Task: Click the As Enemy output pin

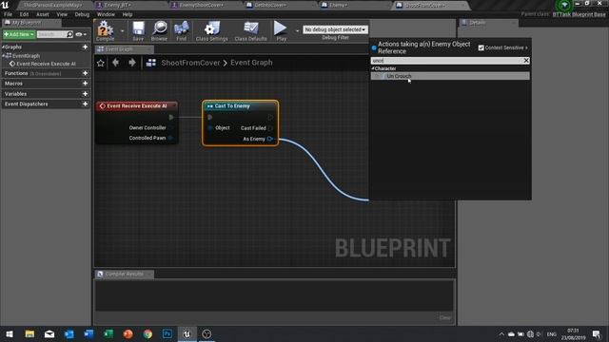Action: 270,139
